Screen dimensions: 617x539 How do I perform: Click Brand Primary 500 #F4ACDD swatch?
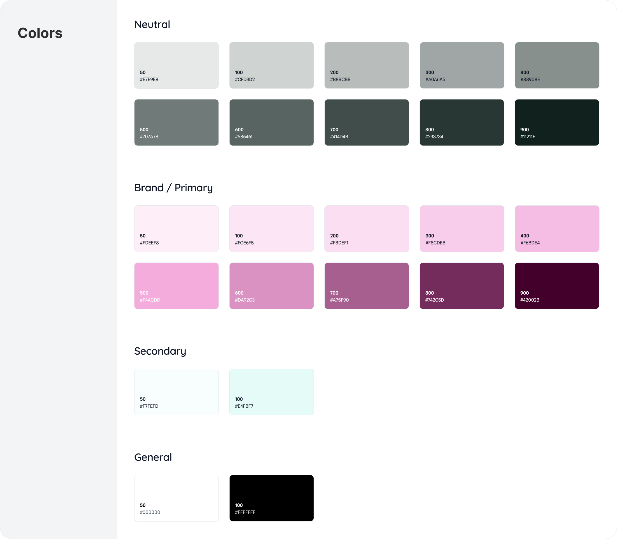176,286
